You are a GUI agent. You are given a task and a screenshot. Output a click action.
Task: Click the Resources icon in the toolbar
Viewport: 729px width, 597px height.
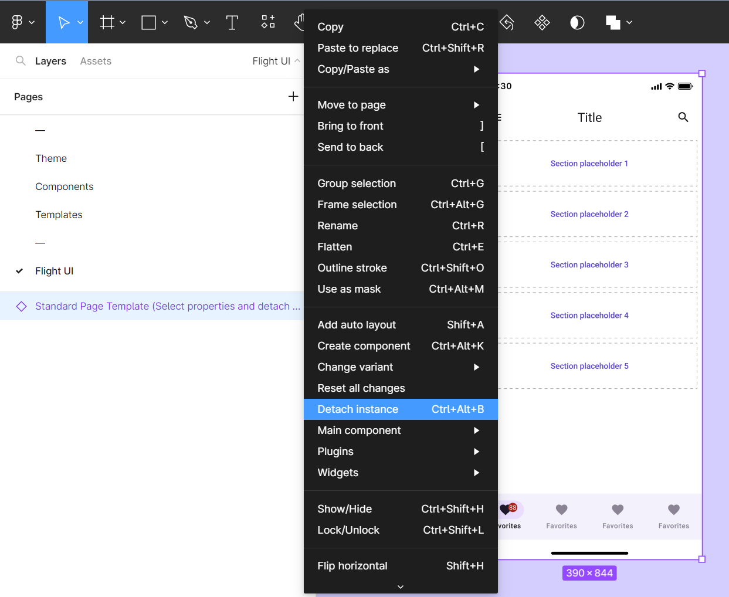point(267,22)
